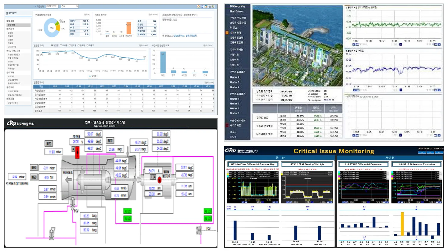Open Efficiency Map in the sidebar

(x=238, y=6)
